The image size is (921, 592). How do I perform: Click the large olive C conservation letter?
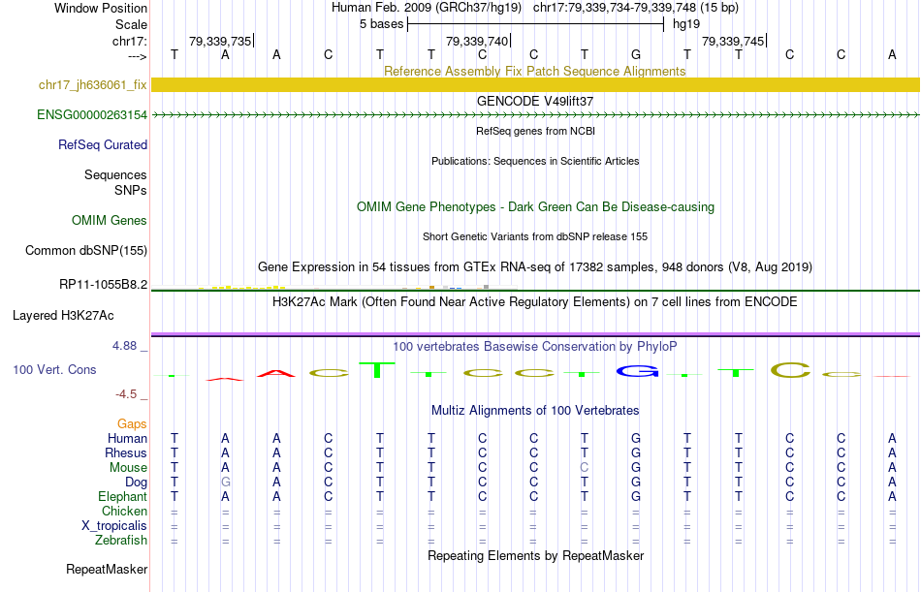[x=790, y=370]
